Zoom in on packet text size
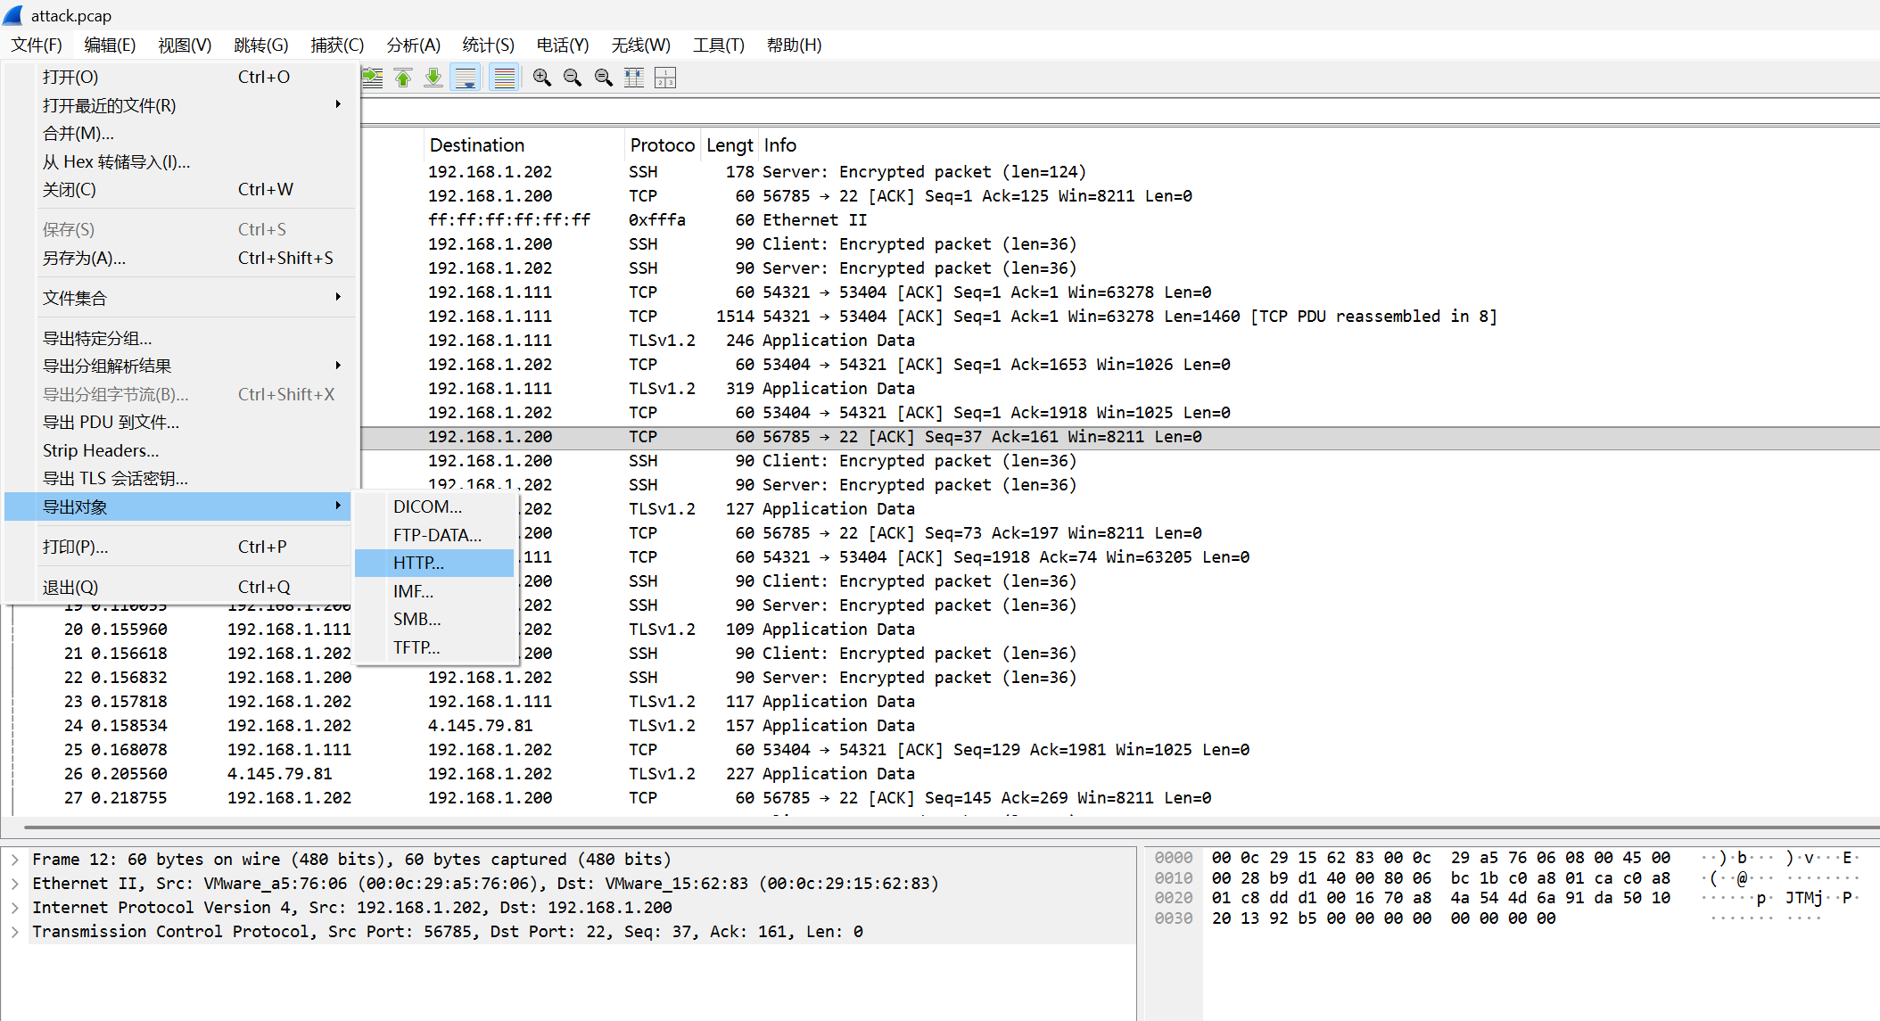Screen dimensions: 1880x1021 tap(541, 78)
